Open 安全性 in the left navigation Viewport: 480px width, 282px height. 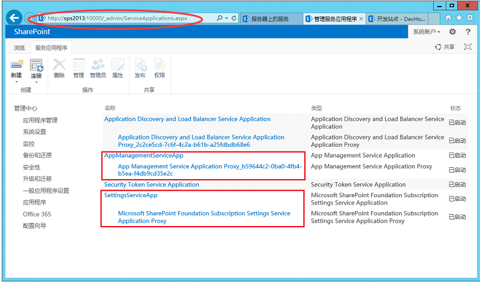[x=31, y=167]
